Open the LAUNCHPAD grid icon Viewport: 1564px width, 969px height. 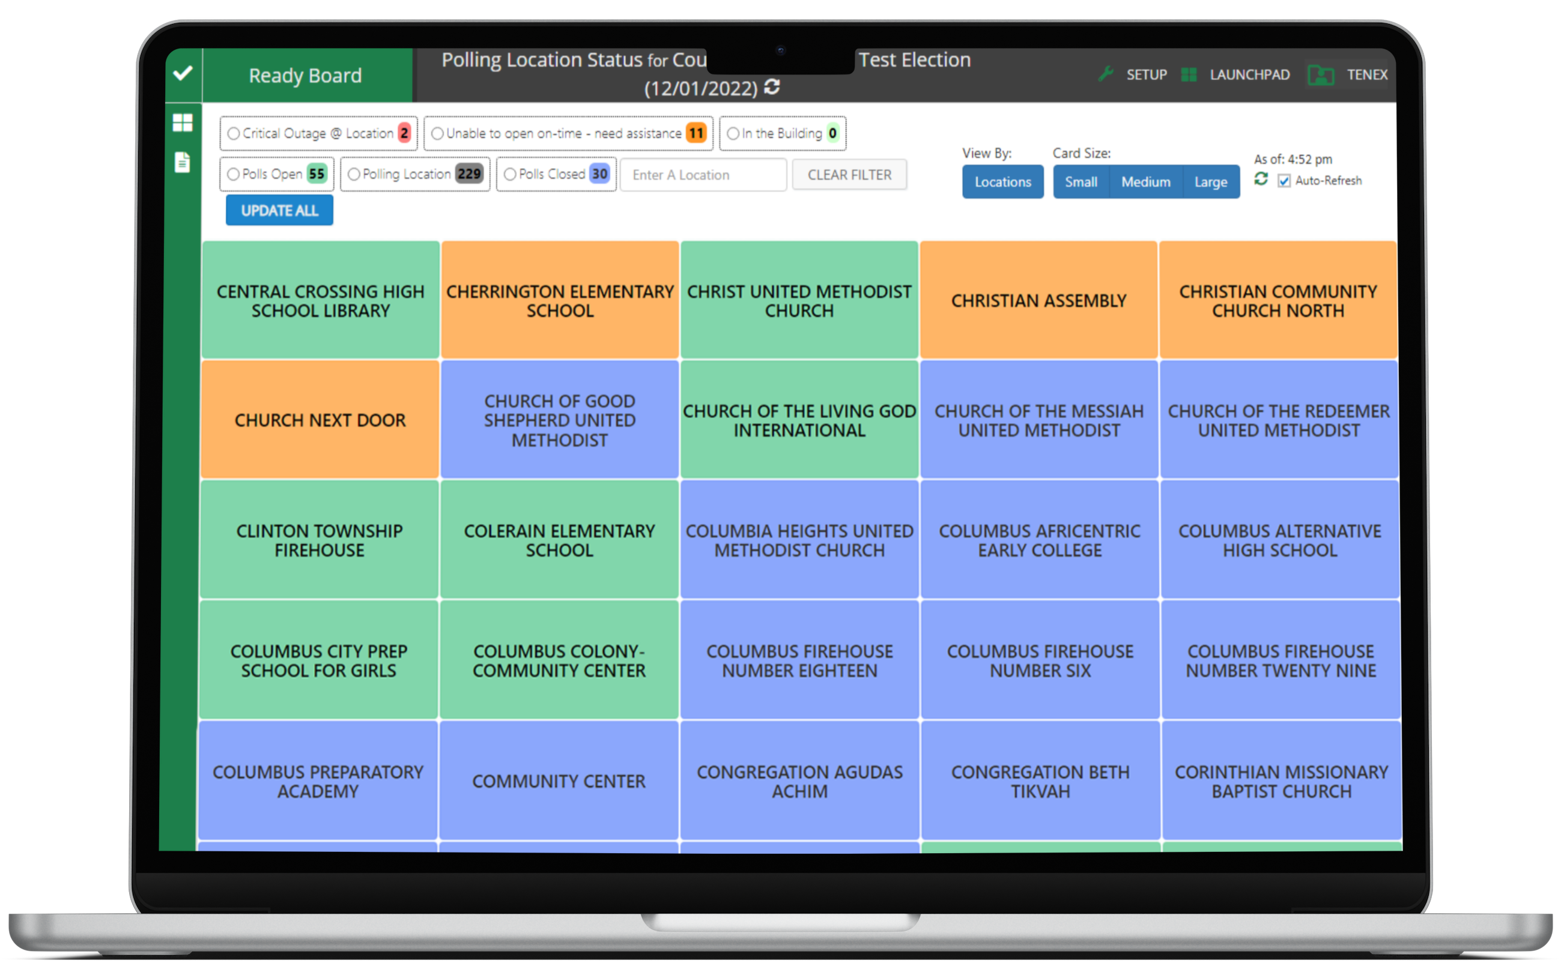[x=1189, y=75]
